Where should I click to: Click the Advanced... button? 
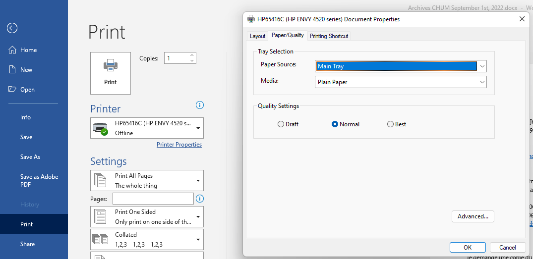473,216
